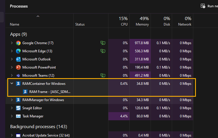Click the Microsoft PowerPoint app icon
The image size is (218, 138).
pos(18,67)
